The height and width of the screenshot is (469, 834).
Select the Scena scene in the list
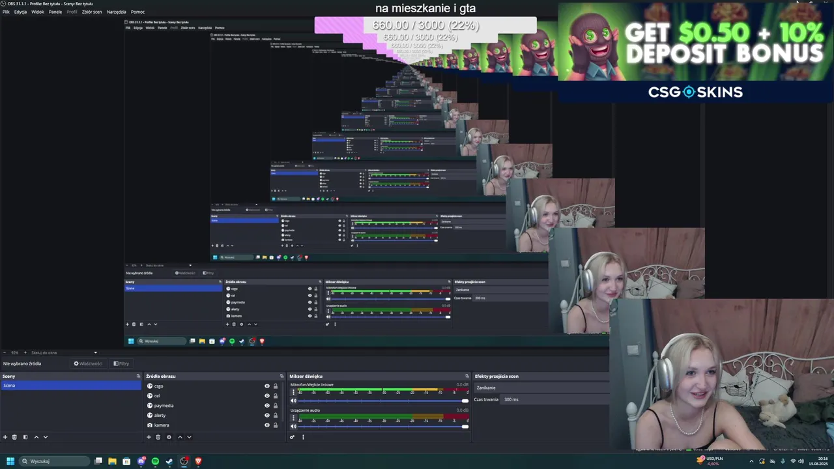[70, 385]
